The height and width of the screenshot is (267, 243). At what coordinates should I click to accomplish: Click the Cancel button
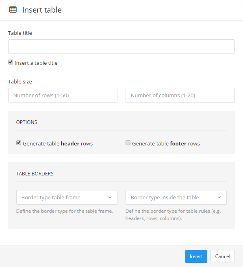tap(223, 256)
